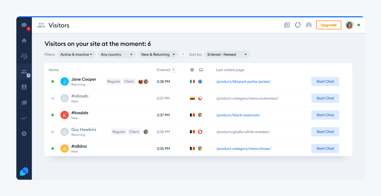381x196 pixels.
Task: Open your profile avatar menu
Action: point(349,25)
